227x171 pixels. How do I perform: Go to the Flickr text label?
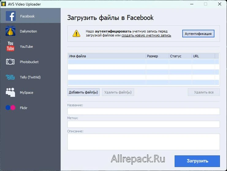click(24, 108)
